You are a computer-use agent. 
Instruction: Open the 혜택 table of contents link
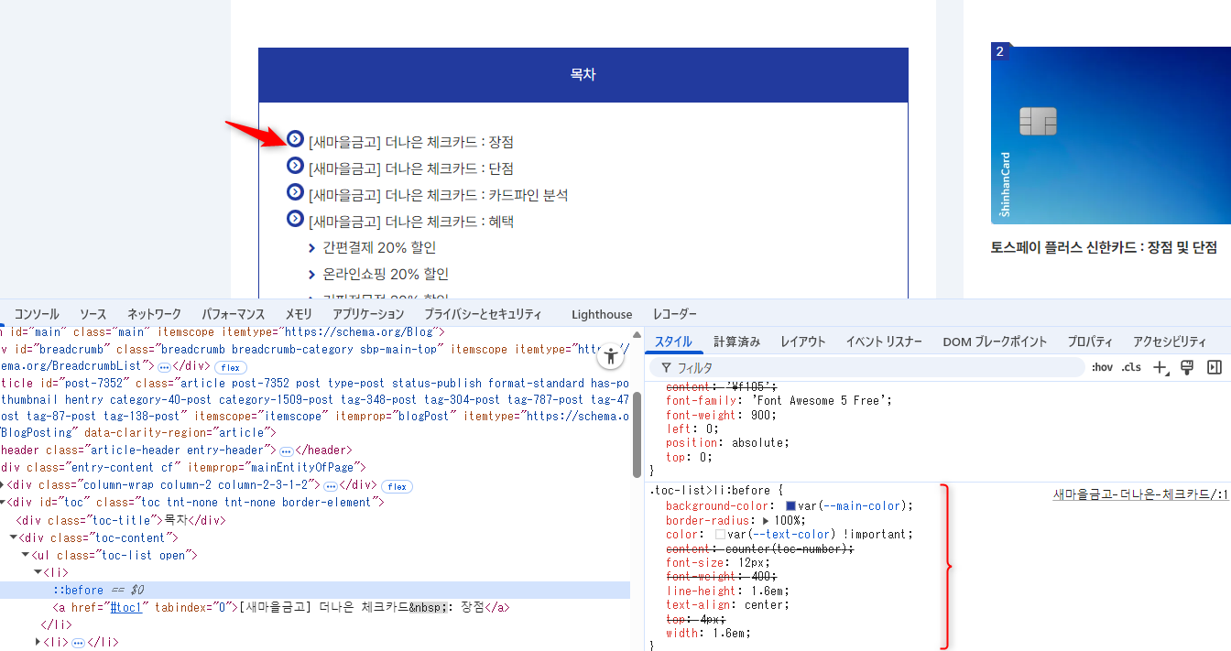tap(411, 222)
